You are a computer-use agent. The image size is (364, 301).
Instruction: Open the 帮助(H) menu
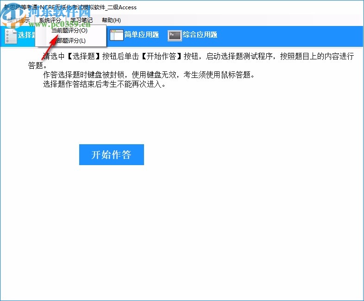coord(111,20)
